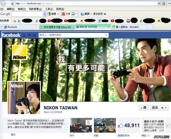This screenshot has width=171, height=139.
Task: Click the 48,911 likes box
Action: tap(129, 125)
